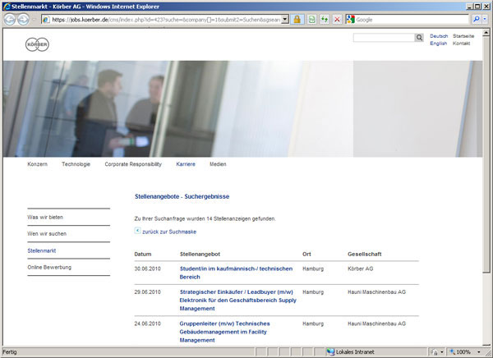Image resolution: width=493 pixels, height=358 pixels.
Task: Open the Kontakt page
Action: tap(461, 44)
